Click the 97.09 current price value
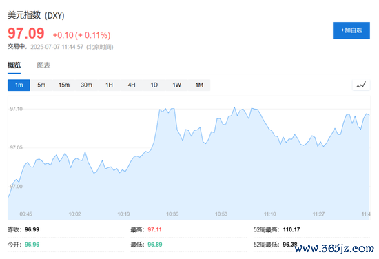The image size is (379, 259). tap(26, 33)
